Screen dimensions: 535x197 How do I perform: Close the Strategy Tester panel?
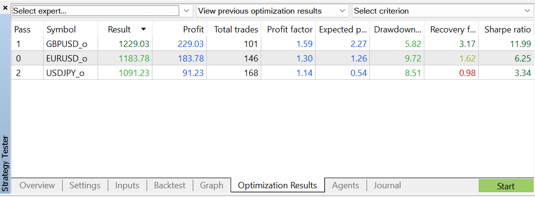click(5, 8)
